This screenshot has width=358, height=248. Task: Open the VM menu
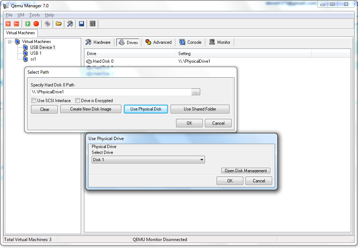[21, 15]
